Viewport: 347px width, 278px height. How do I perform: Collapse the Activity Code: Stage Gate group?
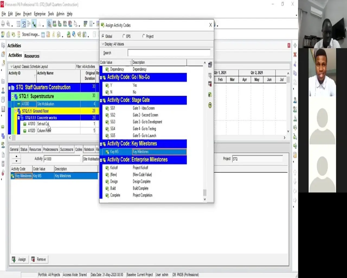(101, 101)
